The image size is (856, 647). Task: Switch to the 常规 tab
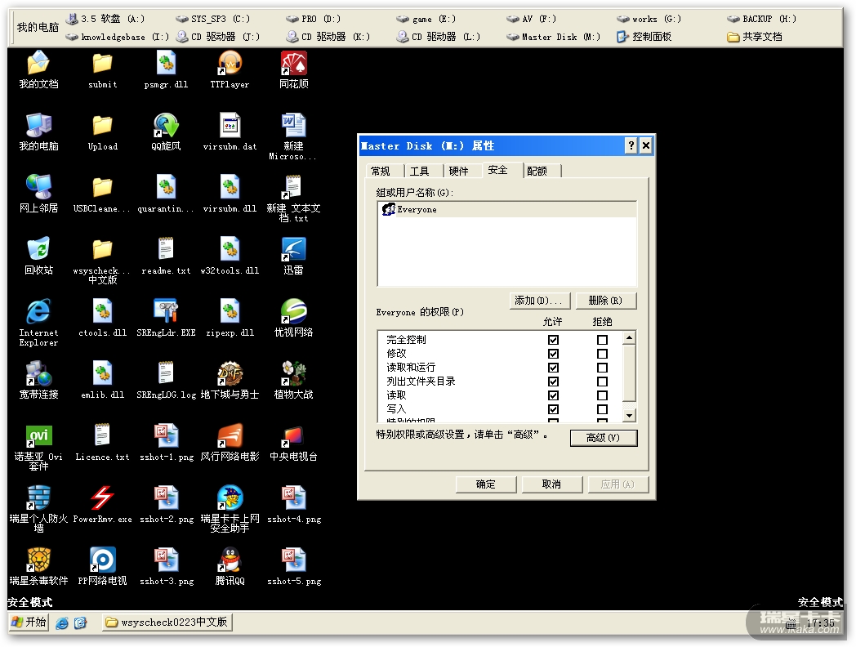click(381, 171)
